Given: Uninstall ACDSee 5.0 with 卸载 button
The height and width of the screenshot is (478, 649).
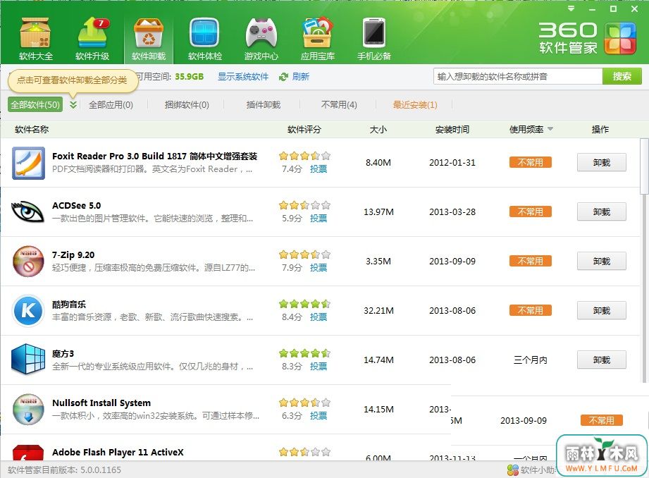Looking at the screenshot, I should (601, 212).
